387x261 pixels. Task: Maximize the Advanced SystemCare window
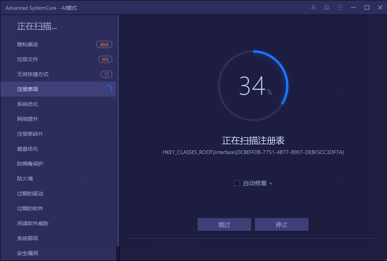[x=367, y=7]
